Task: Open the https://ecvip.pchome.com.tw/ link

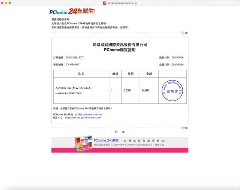Action: click(x=83, y=118)
